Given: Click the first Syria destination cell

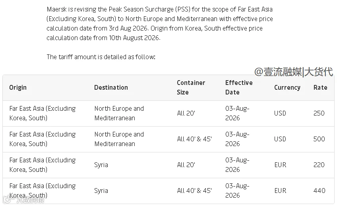Looking at the screenshot, I should click(x=101, y=165).
